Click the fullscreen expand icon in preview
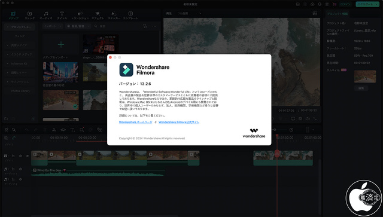Image resolution: width=383 pixels, height=217 pixels. (x=315, y=118)
